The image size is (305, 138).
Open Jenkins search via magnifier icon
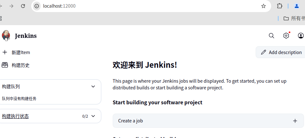tap(272, 36)
